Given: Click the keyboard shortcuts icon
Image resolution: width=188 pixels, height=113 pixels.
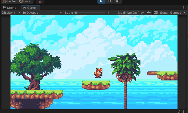Looking at the screenshot, I should tap(155, 13).
